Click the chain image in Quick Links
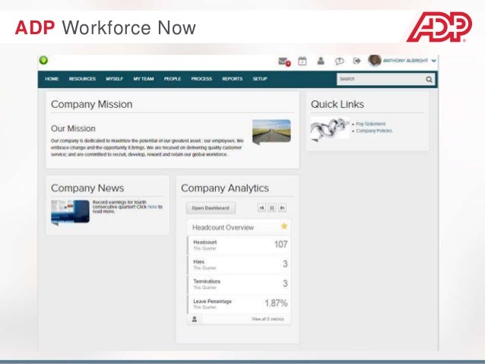 tap(330, 128)
